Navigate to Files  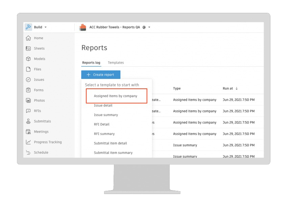(x=38, y=69)
